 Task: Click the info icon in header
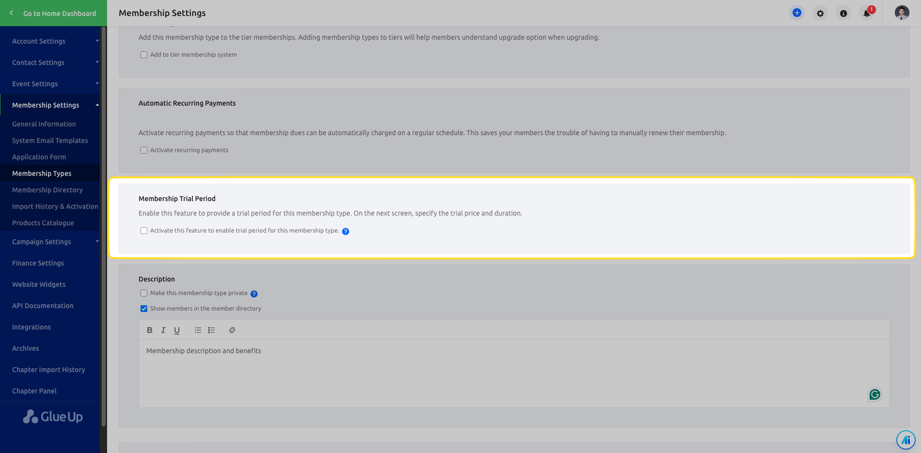click(843, 14)
